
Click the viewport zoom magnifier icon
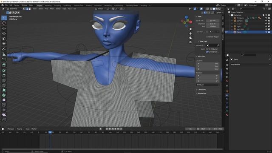coord(190,29)
